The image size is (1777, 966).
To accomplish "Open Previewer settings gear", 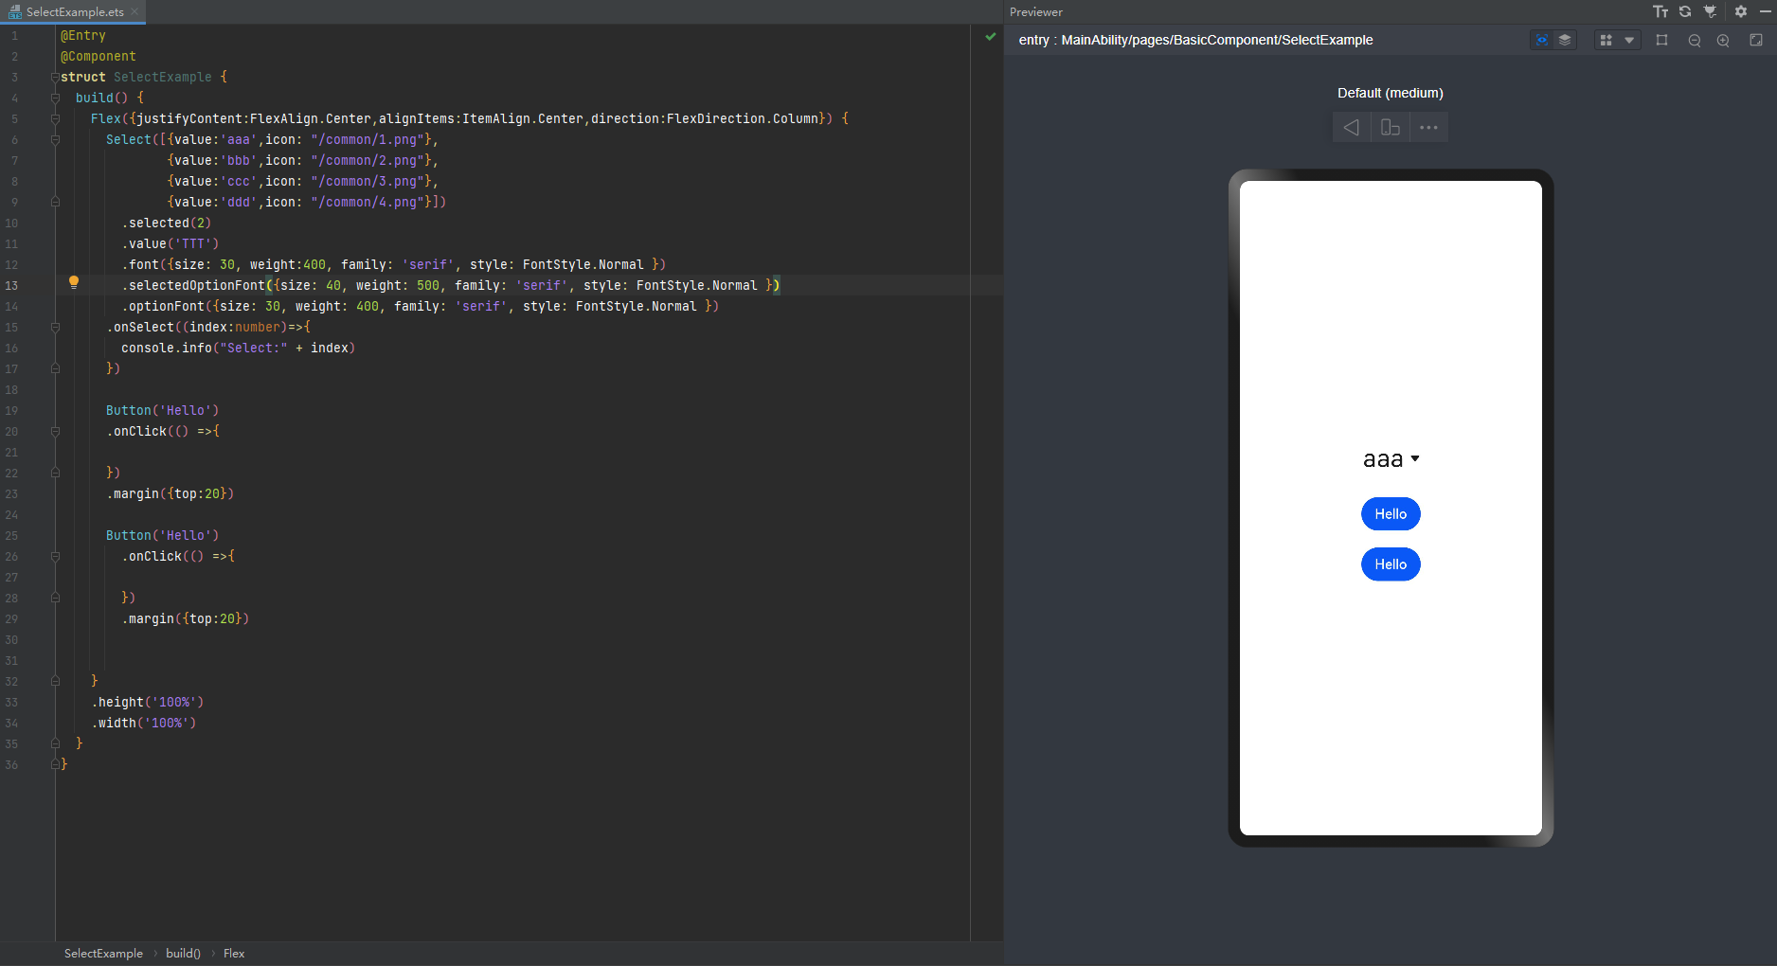I will [1741, 11].
